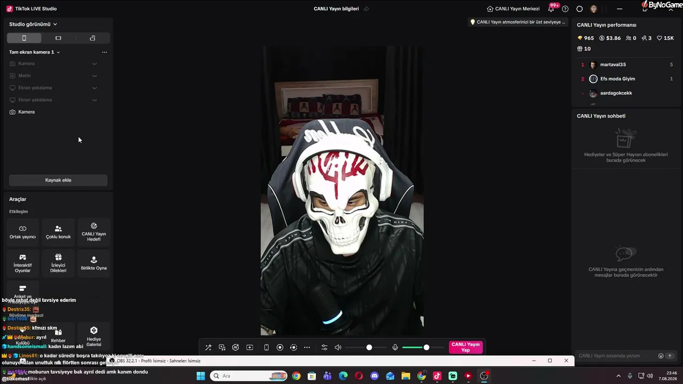The width and height of the screenshot is (683, 384).
Task: Click the $3.86 earnings stat
Action: click(610, 38)
